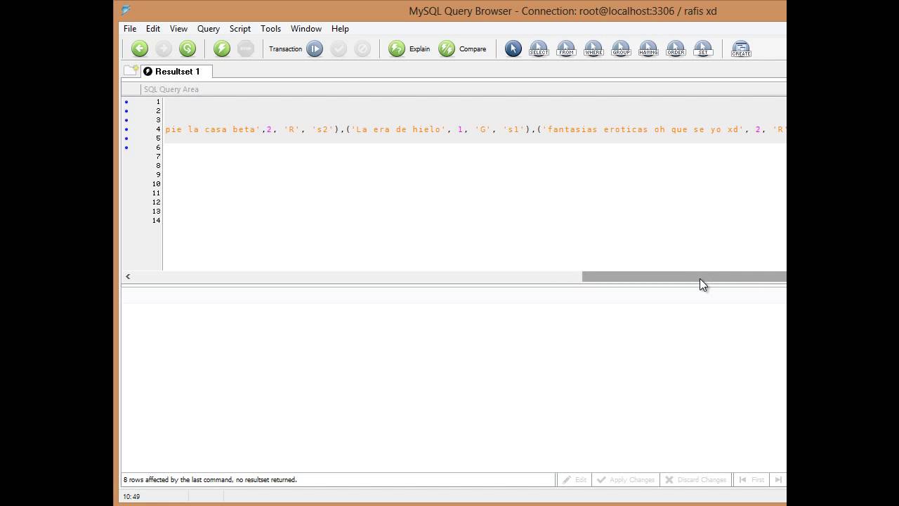Click the Transaction label
This screenshot has height=506, width=899.
(x=285, y=49)
